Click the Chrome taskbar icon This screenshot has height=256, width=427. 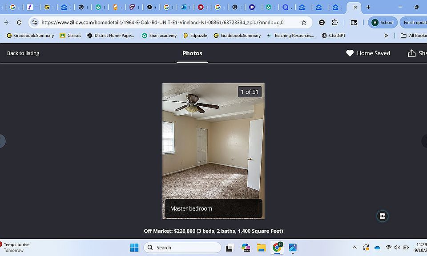277,248
